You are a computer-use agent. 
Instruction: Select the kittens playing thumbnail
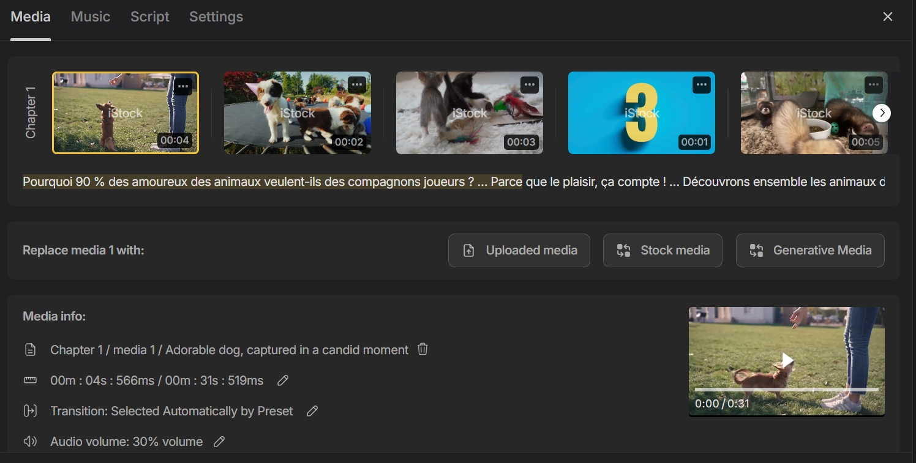pyautogui.click(x=470, y=113)
